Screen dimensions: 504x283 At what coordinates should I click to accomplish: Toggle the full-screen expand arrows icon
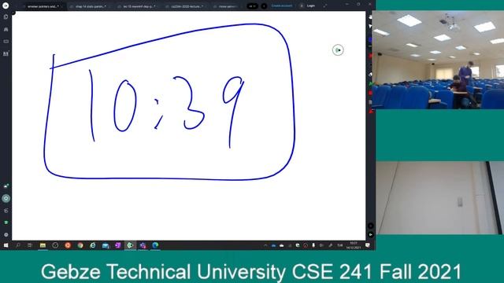tap(325, 6)
